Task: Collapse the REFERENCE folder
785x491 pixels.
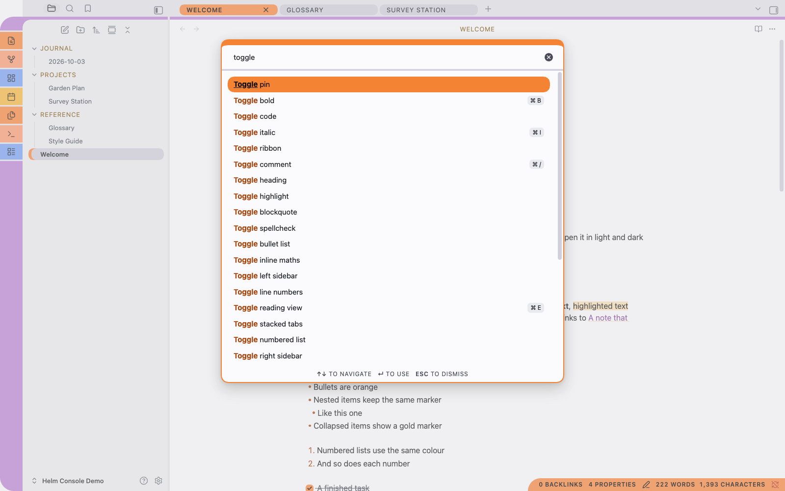Action: tap(34, 115)
